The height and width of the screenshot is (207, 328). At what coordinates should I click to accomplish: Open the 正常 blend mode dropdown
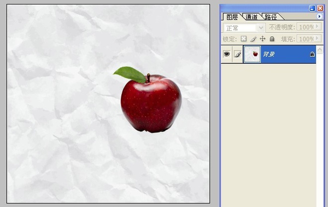[x=261, y=28]
